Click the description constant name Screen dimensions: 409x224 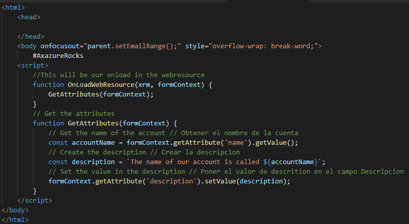coord(93,162)
